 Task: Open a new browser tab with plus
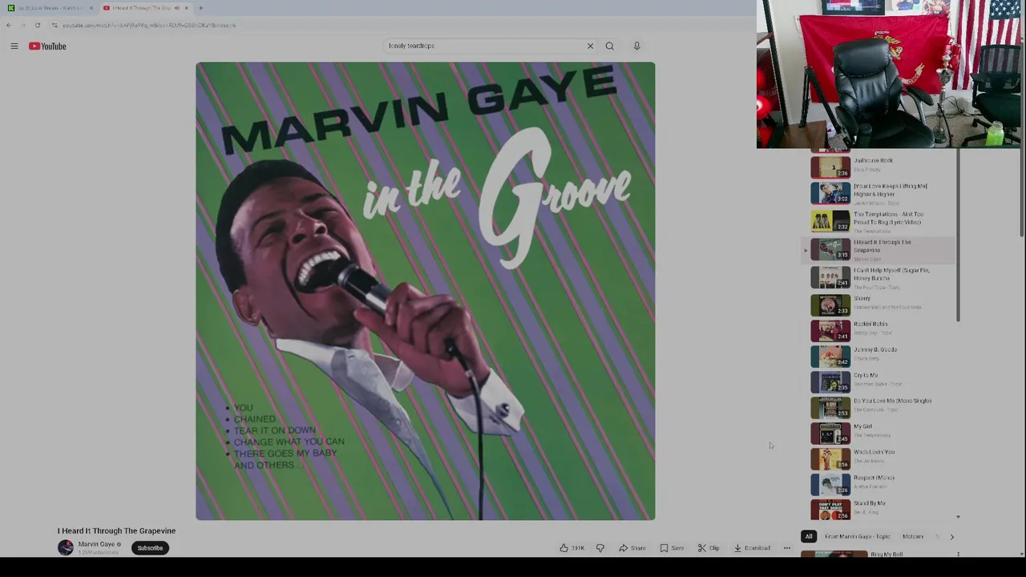click(x=201, y=8)
